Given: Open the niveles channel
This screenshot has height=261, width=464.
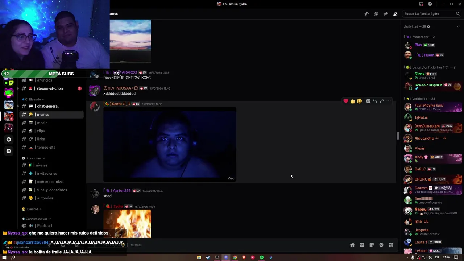Looking at the screenshot, I should tap(52, 165).
